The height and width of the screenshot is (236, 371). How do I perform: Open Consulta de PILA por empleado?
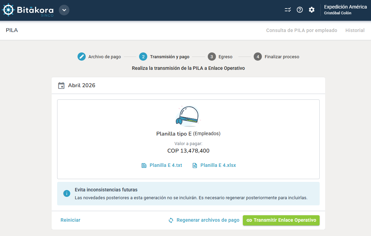[301, 30]
